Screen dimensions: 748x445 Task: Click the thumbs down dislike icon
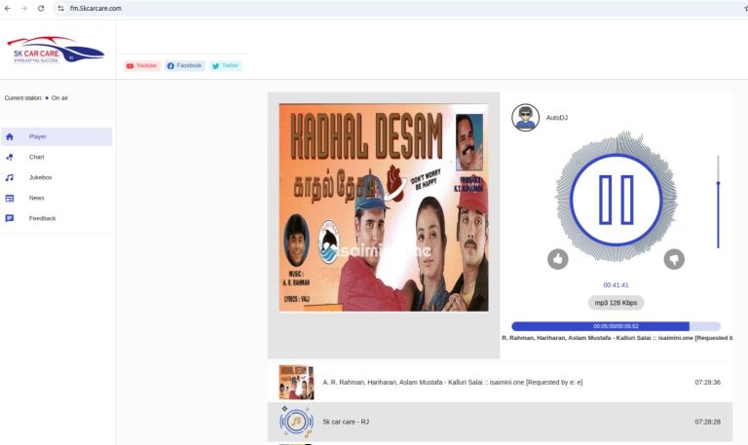674,259
